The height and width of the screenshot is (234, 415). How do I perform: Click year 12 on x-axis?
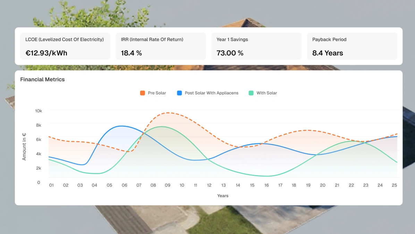pyautogui.click(x=209, y=185)
